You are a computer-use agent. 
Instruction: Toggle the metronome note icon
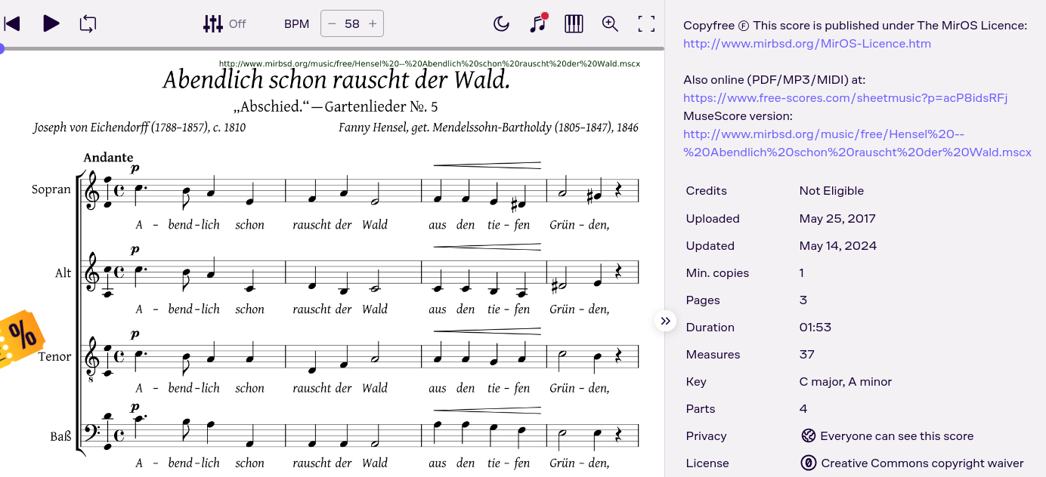click(537, 23)
